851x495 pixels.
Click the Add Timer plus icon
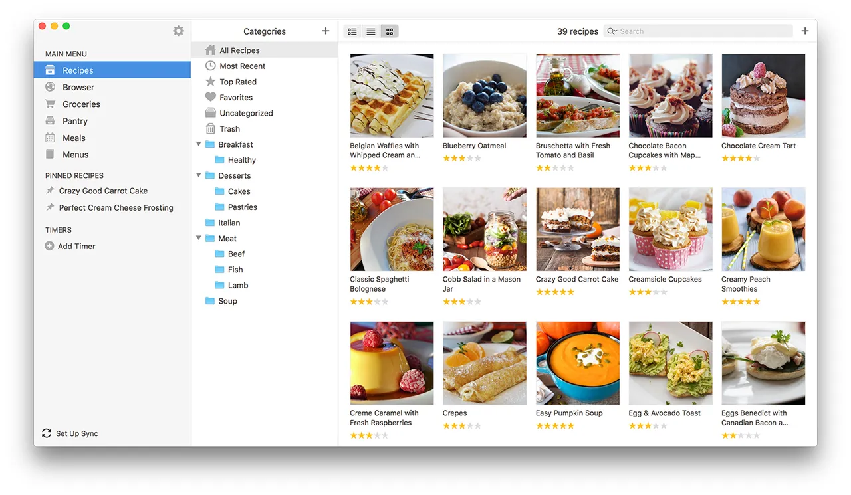49,246
